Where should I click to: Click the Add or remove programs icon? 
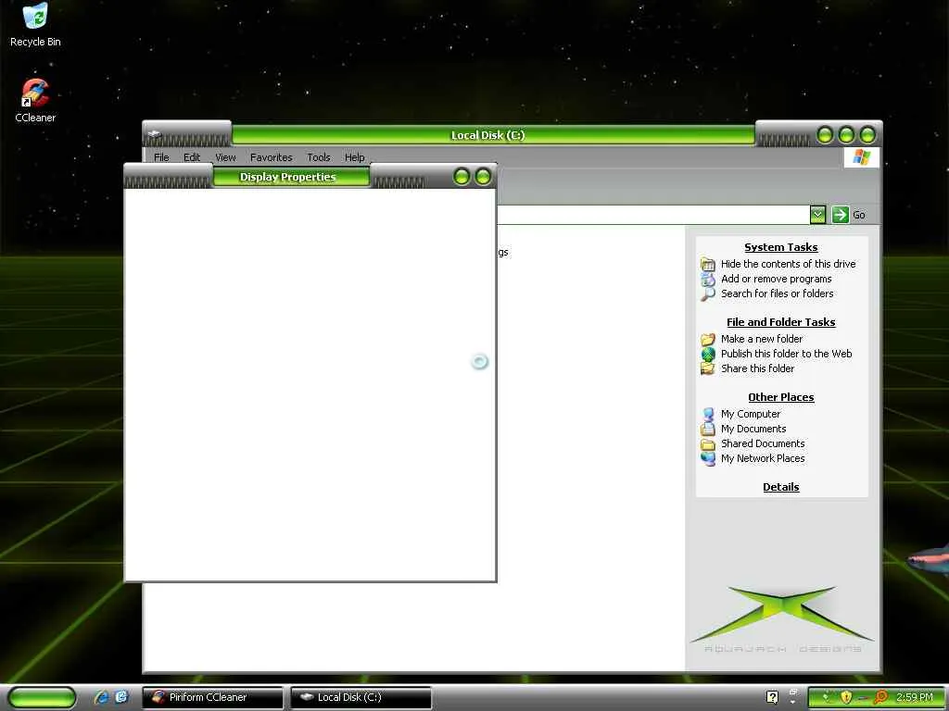click(x=707, y=279)
